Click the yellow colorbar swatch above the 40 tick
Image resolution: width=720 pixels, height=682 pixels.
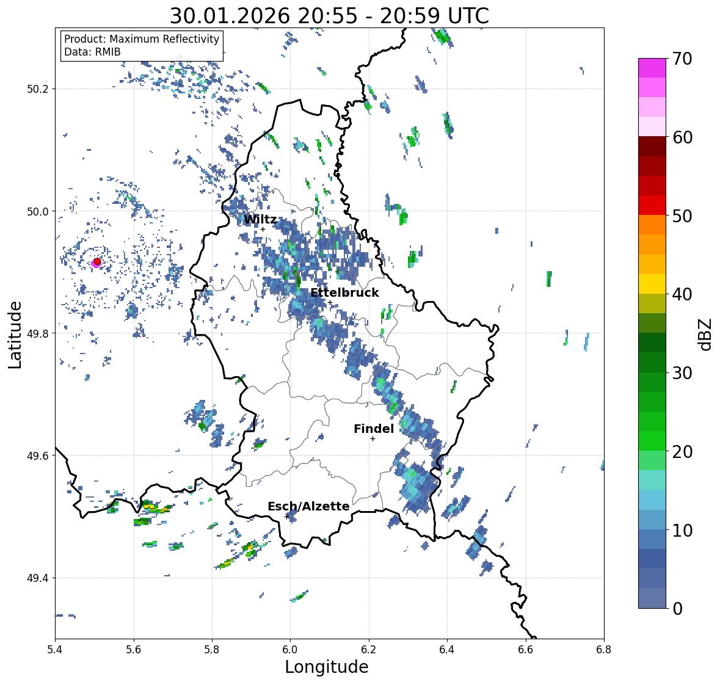(x=652, y=284)
